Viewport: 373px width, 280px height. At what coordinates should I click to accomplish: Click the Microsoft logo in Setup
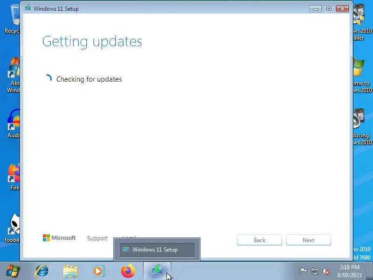(59, 238)
